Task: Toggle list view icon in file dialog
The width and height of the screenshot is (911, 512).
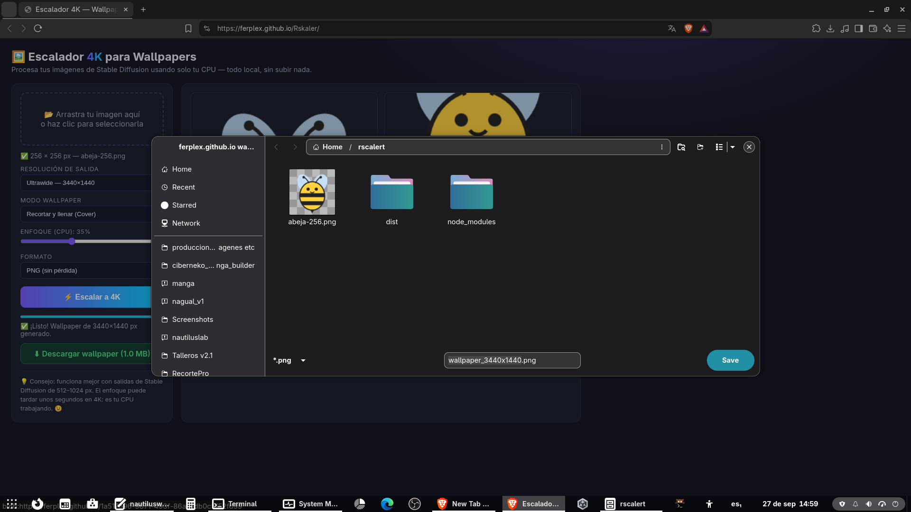Action: [719, 147]
